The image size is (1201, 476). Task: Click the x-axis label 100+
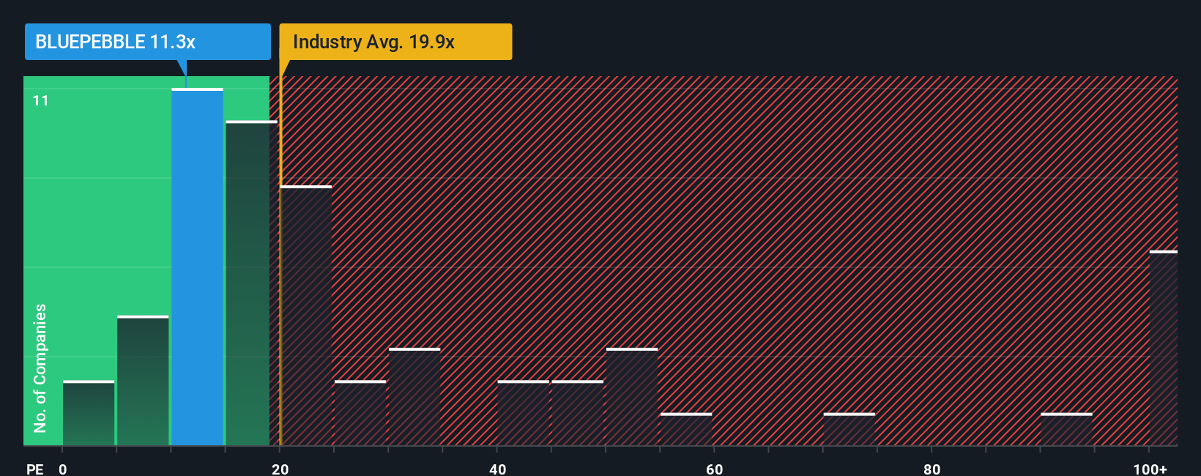click(x=1150, y=469)
